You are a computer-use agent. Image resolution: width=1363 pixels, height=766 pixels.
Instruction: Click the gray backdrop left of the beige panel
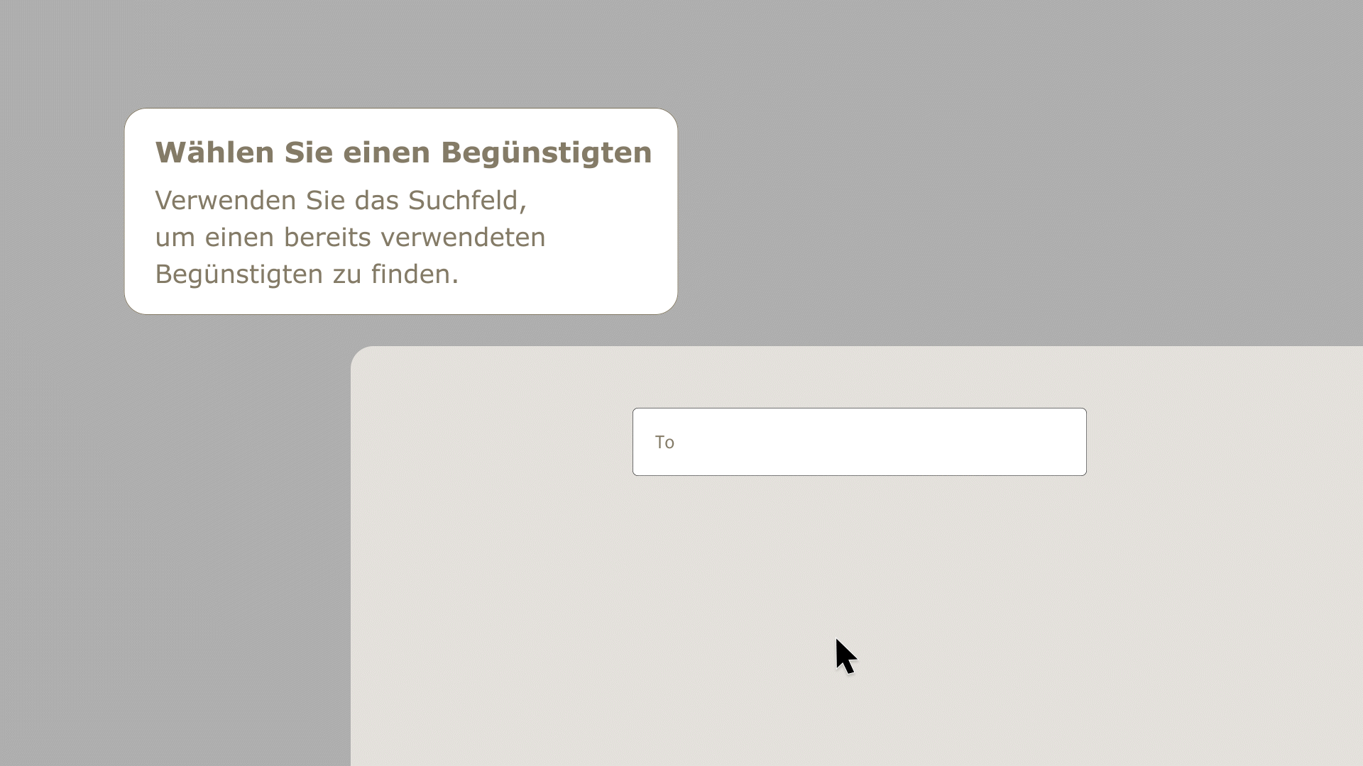[177, 553]
